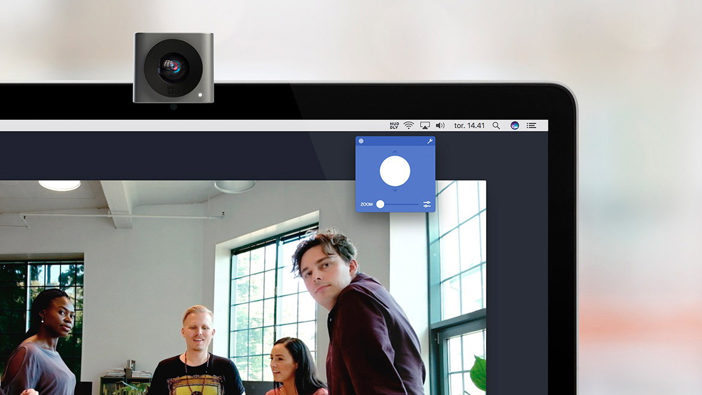Click the round dot in Huddly popup header
This screenshot has height=395, width=702.
[x=361, y=141]
